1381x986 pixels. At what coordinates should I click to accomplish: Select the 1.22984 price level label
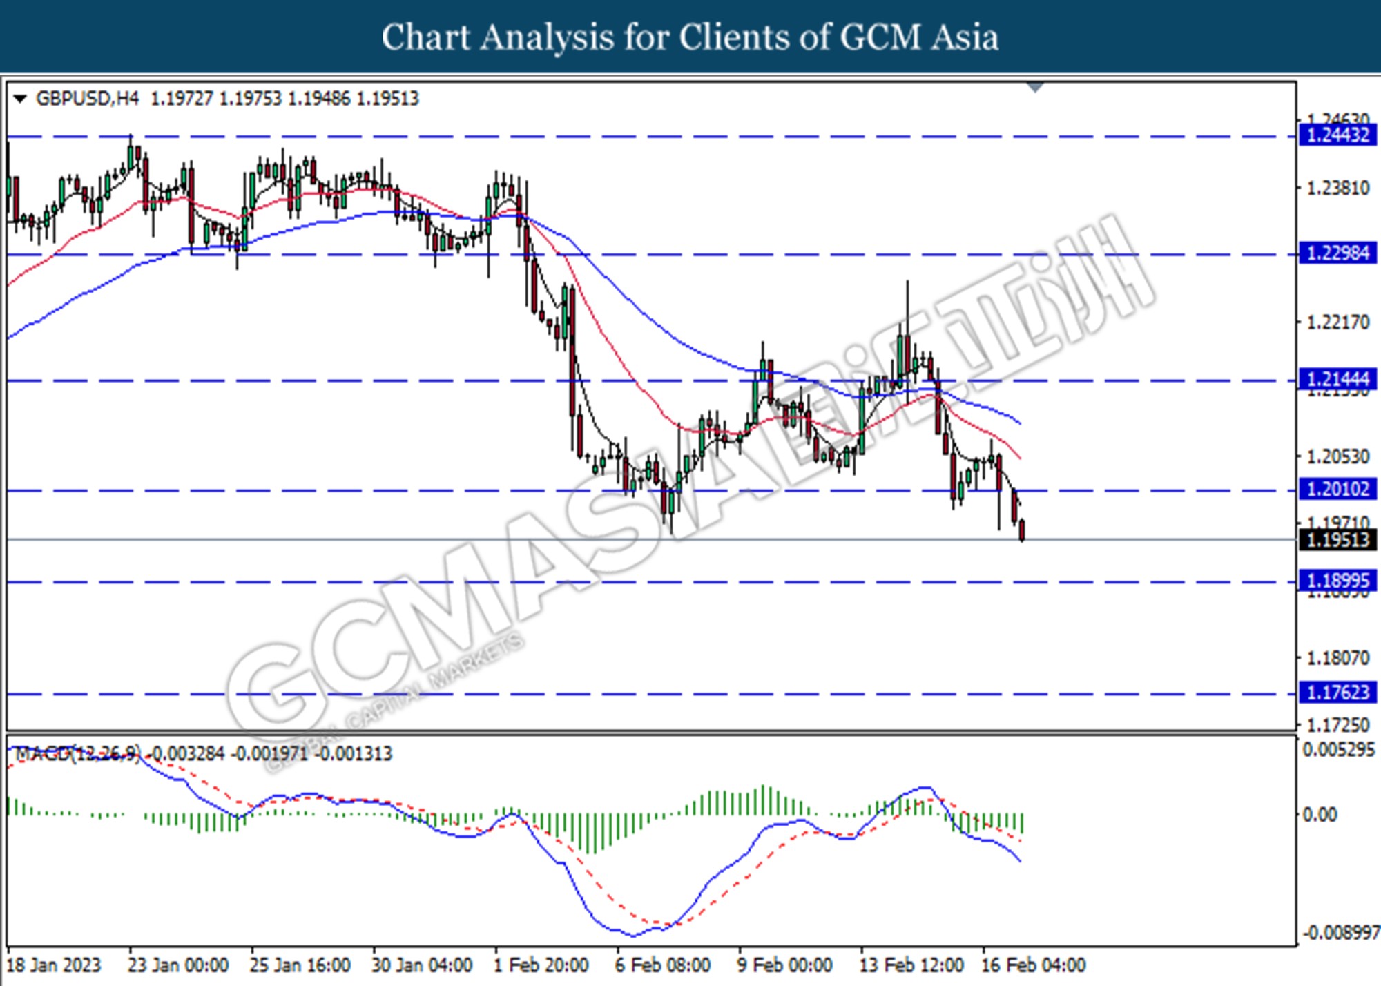(x=1338, y=253)
